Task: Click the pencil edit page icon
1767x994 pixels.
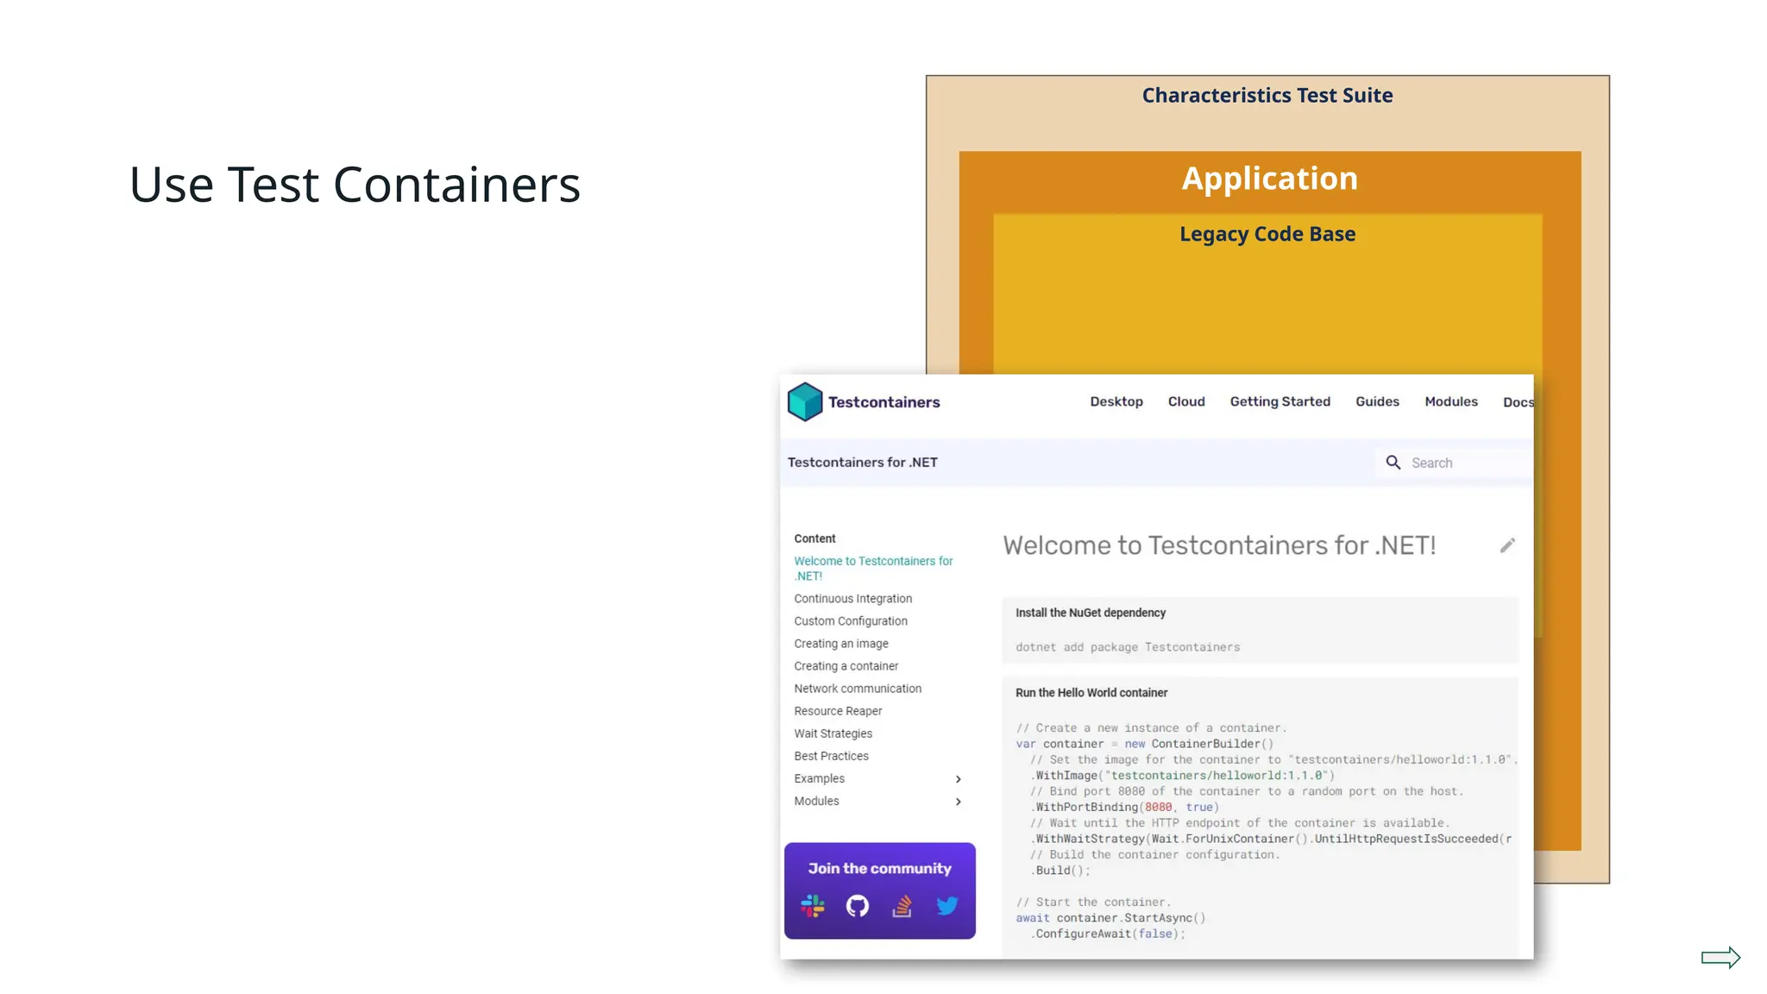Action: click(1507, 545)
